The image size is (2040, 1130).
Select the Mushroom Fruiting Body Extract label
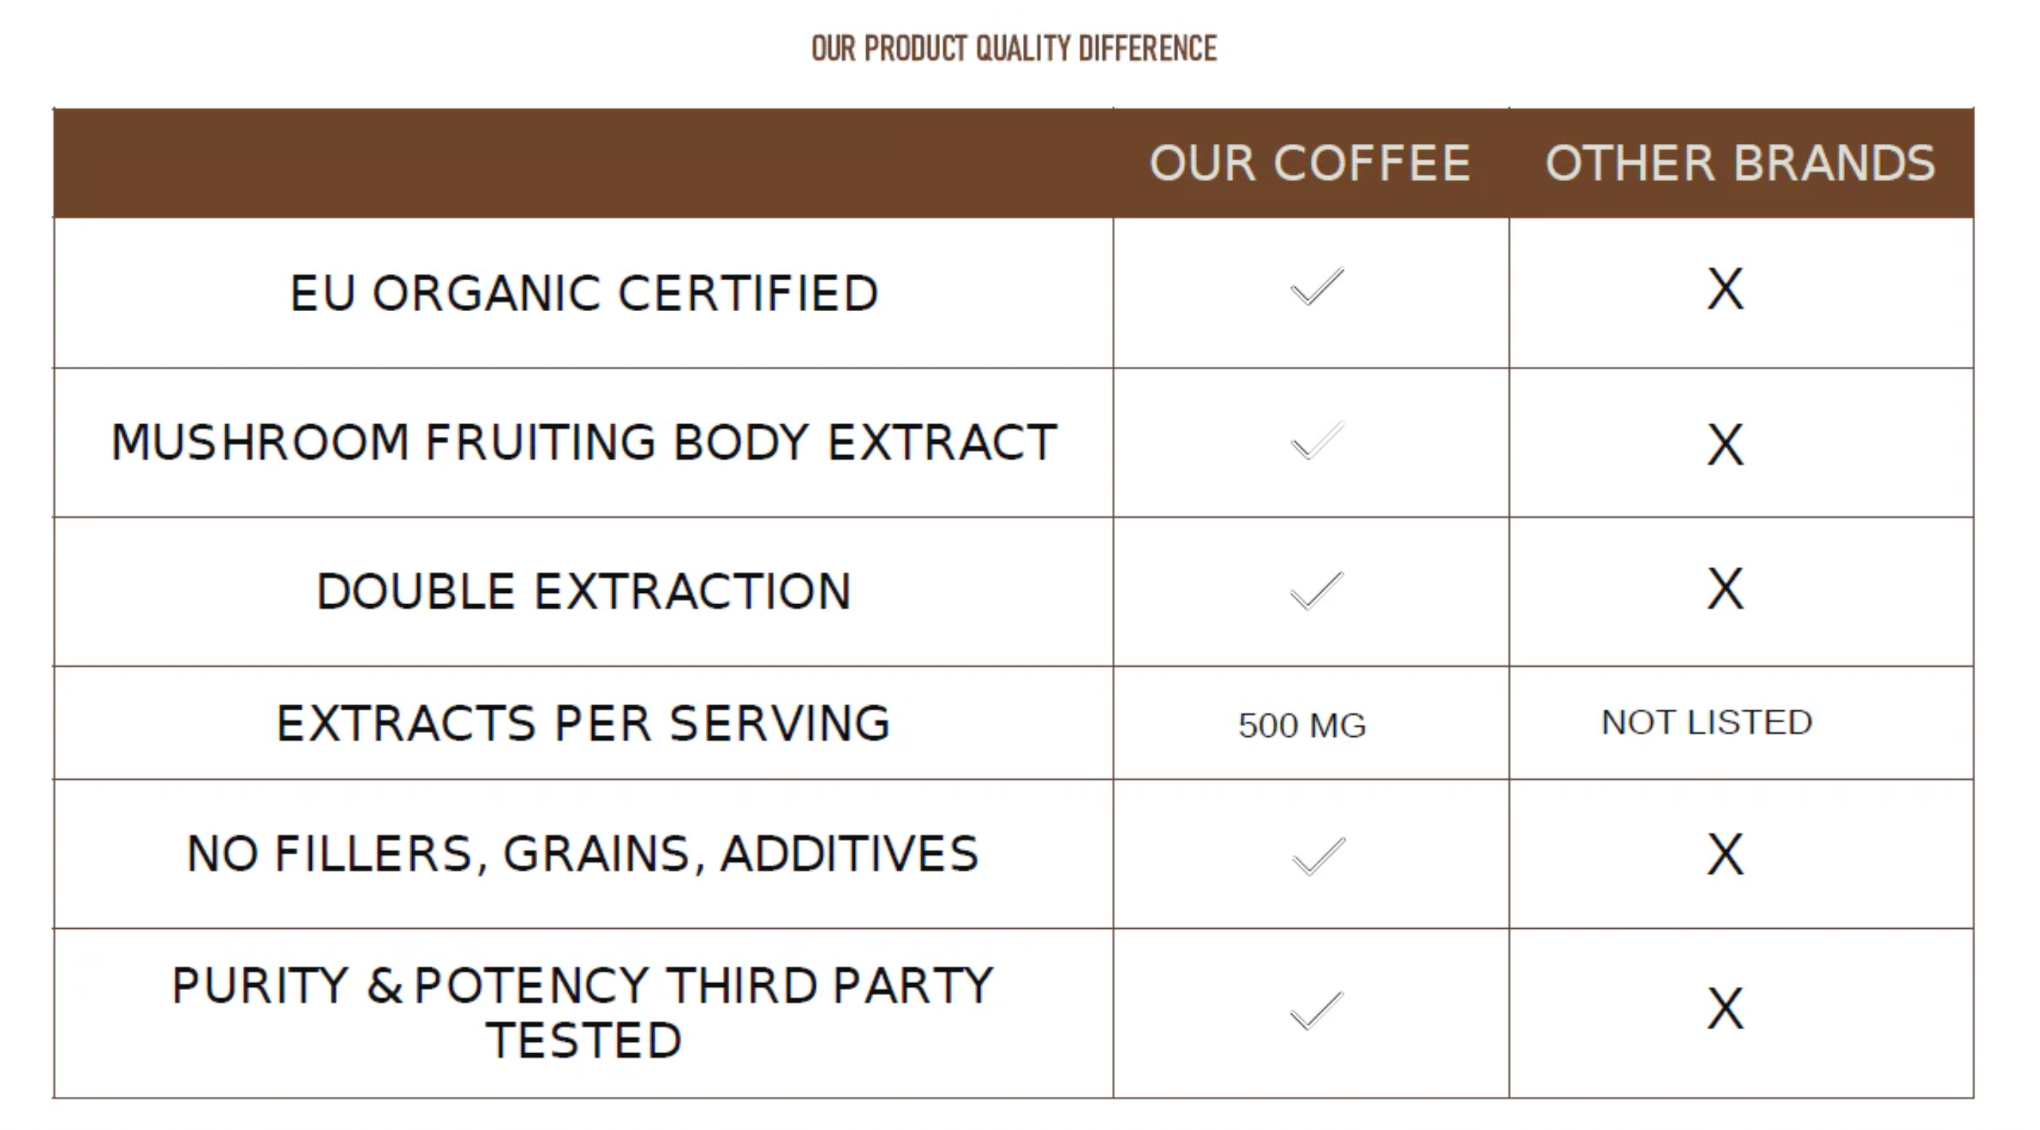coord(585,442)
